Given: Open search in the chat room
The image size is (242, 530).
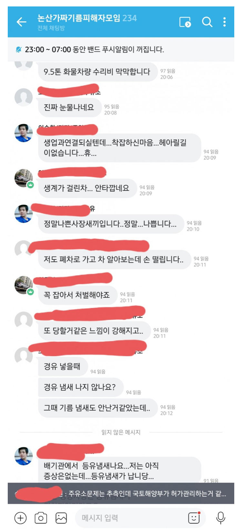Looking at the screenshot, I should point(207,22).
